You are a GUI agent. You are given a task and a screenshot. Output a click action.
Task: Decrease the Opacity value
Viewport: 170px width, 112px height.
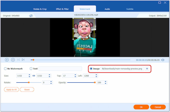pyautogui.click(x=105, y=83)
